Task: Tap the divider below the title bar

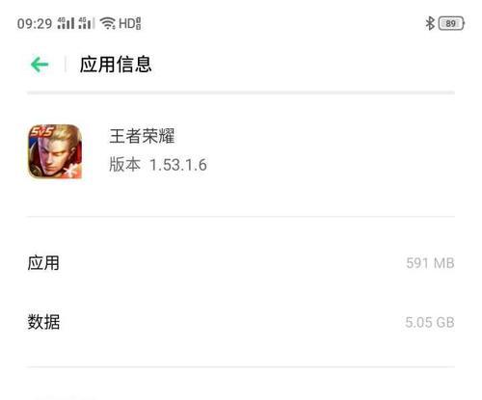Action: click(241, 93)
